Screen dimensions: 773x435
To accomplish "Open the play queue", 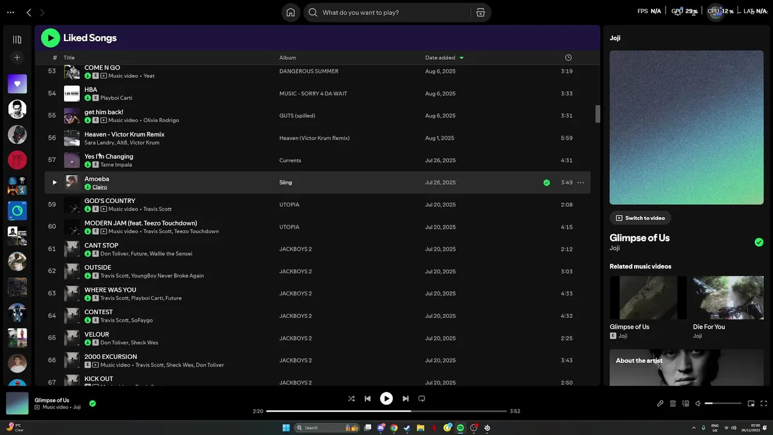I will click(673, 404).
